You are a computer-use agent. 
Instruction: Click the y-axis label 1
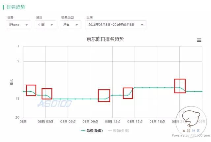click(18, 46)
